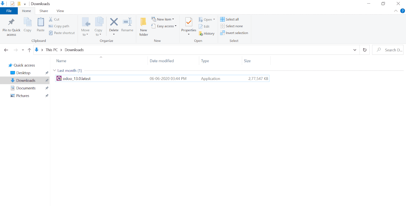Switch to the Home tab
Screen dimensions: 406x206
point(26,11)
